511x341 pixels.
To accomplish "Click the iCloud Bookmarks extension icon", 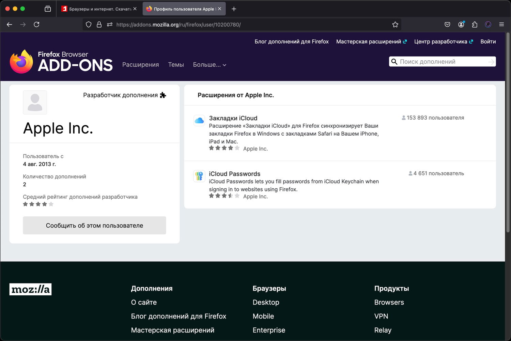I will coord(199,121).
